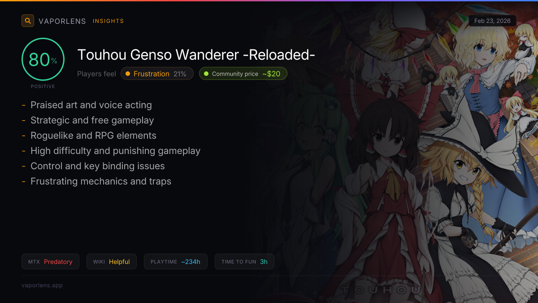Screen dimensions: 538x303
Task: Click the TIME TO FUN 3h tag
Action: point(244,262)
